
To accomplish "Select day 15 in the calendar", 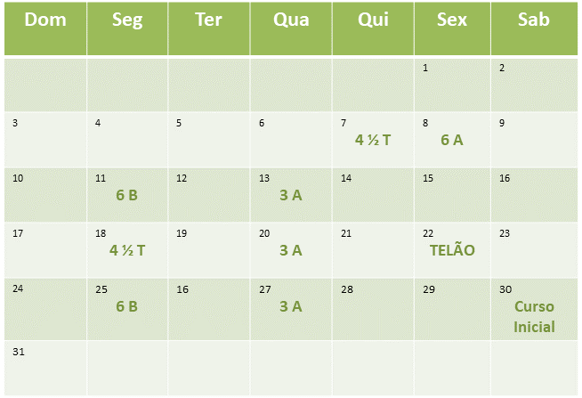I will pyautogui.click(x=452, y=195).
